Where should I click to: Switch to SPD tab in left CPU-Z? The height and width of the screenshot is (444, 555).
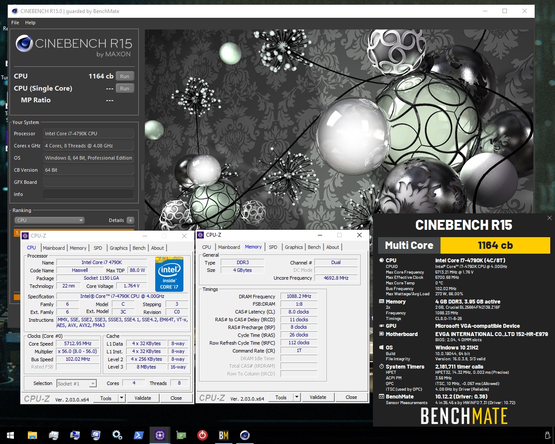[x=98, y=248]
